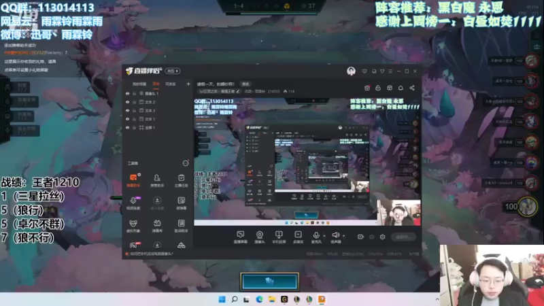Click the blue button at game bottom center
The image size is (544, 306).
pos(269,282)
